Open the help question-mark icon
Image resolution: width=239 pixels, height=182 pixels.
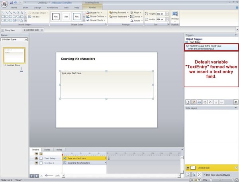pyautogui.click(x=237, y=7)
